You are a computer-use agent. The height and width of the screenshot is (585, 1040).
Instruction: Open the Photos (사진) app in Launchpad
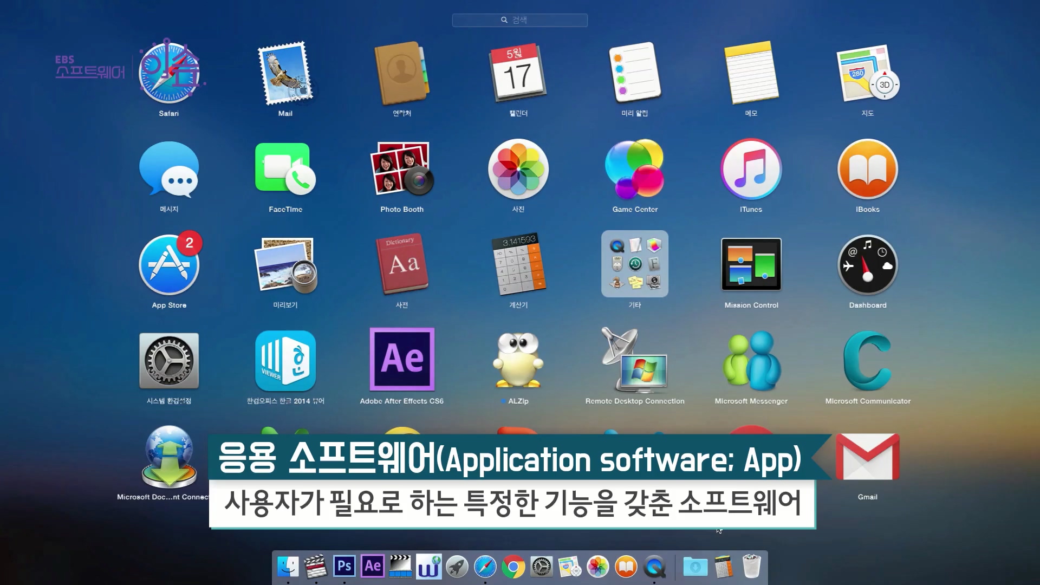tap(518, 169)
